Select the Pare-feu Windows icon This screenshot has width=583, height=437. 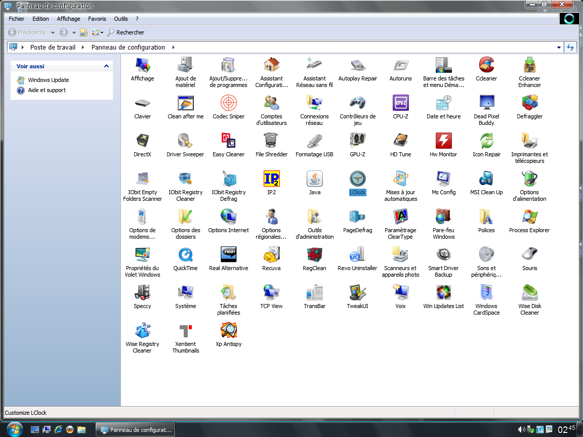point(443,216)
